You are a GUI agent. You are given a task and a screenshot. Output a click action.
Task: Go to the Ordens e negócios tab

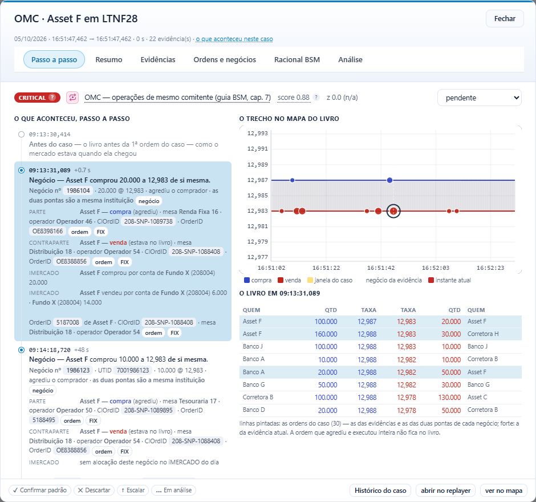(225, 59)
